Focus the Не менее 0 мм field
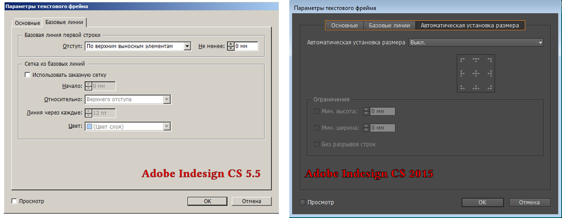Viewport: 562px width, 218px height. [246, 46]
